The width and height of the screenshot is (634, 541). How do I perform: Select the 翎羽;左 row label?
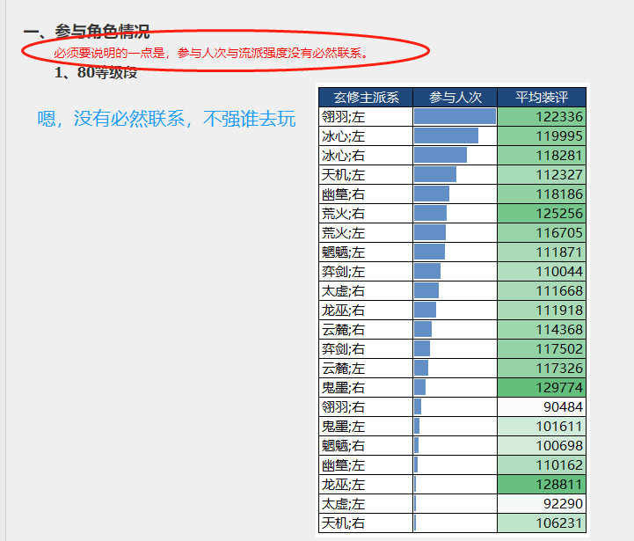click(x=343, y=117)
